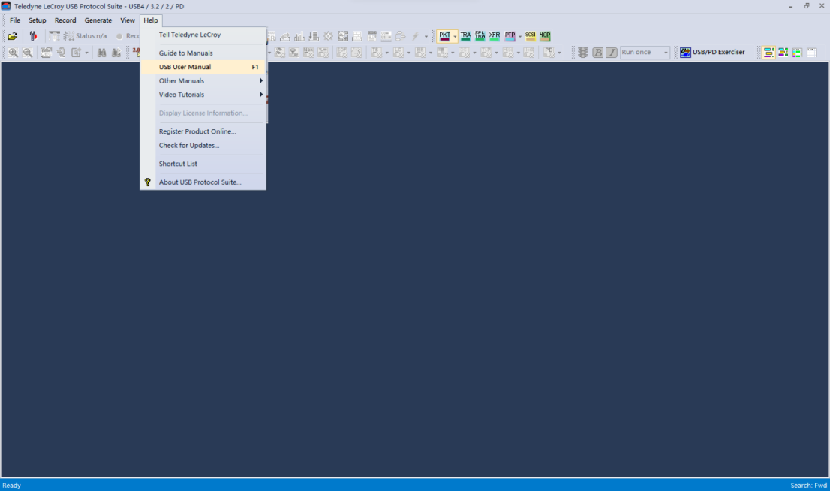Click the Find Next binoculars icon
The height and width of the screenshot is (491, 830).
pos(116,53)
